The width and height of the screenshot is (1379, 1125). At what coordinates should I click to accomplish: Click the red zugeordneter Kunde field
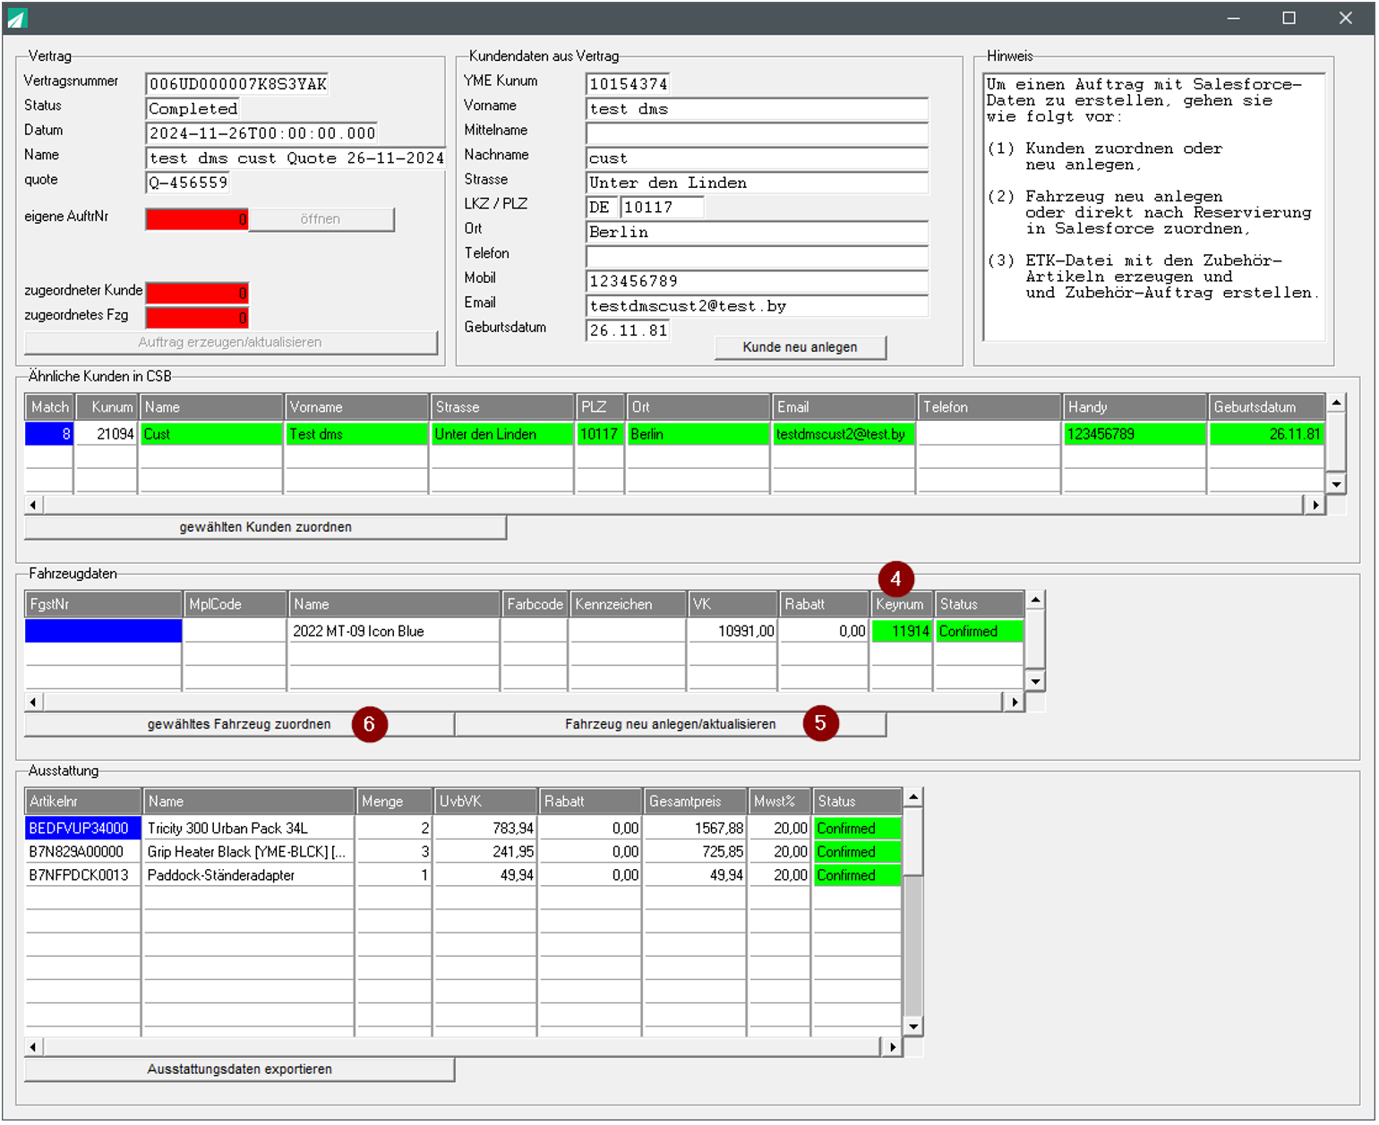[x=197, y=293]
